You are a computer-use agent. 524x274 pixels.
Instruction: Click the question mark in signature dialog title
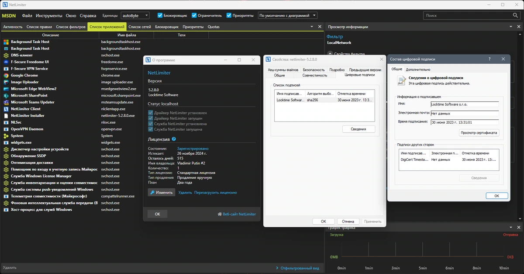(489, 59)
